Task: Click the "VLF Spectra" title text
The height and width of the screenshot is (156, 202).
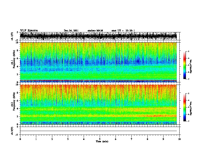Action: tap(29, 31)
